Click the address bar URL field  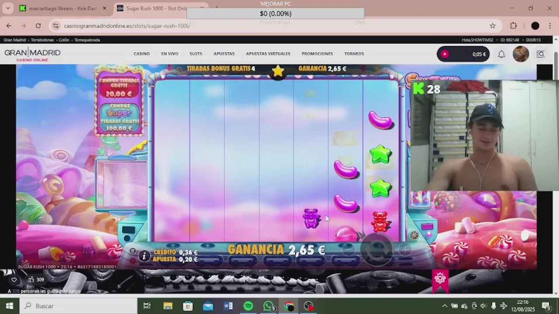[275, 26]
